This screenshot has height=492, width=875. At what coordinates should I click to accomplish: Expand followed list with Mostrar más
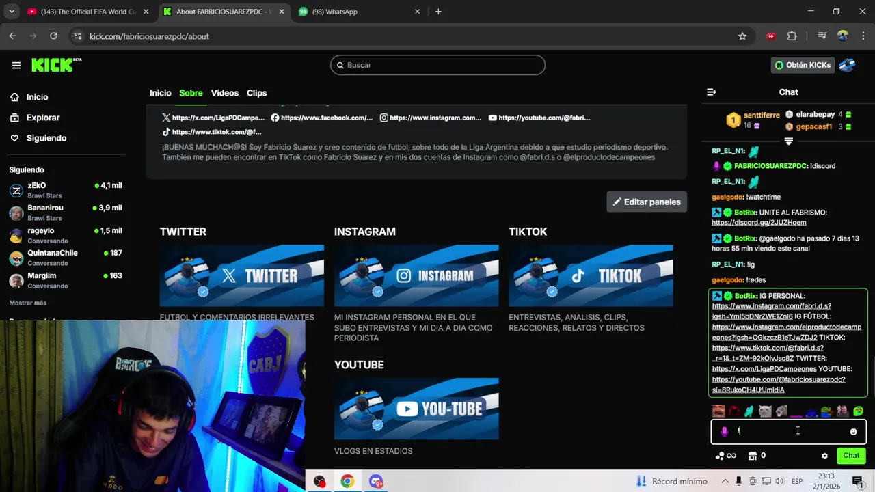click(28, 303)
